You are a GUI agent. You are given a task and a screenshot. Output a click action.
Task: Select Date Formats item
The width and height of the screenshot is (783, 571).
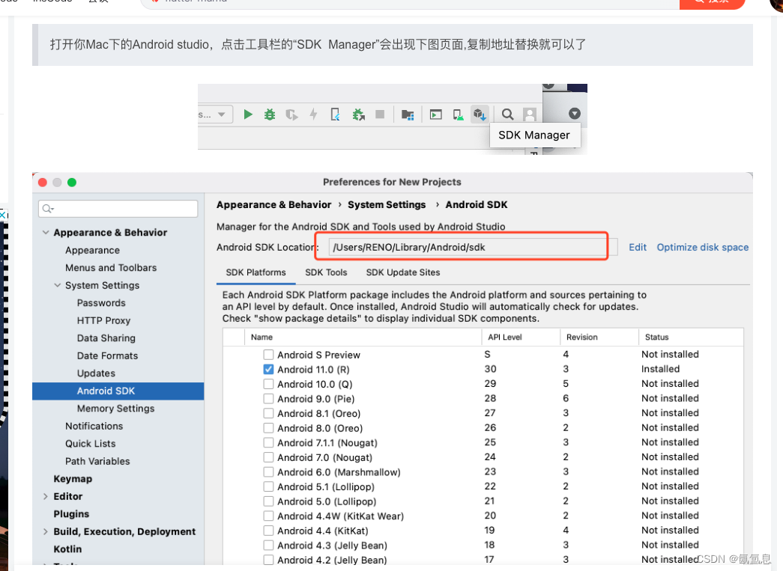click(x=107, y=355)
